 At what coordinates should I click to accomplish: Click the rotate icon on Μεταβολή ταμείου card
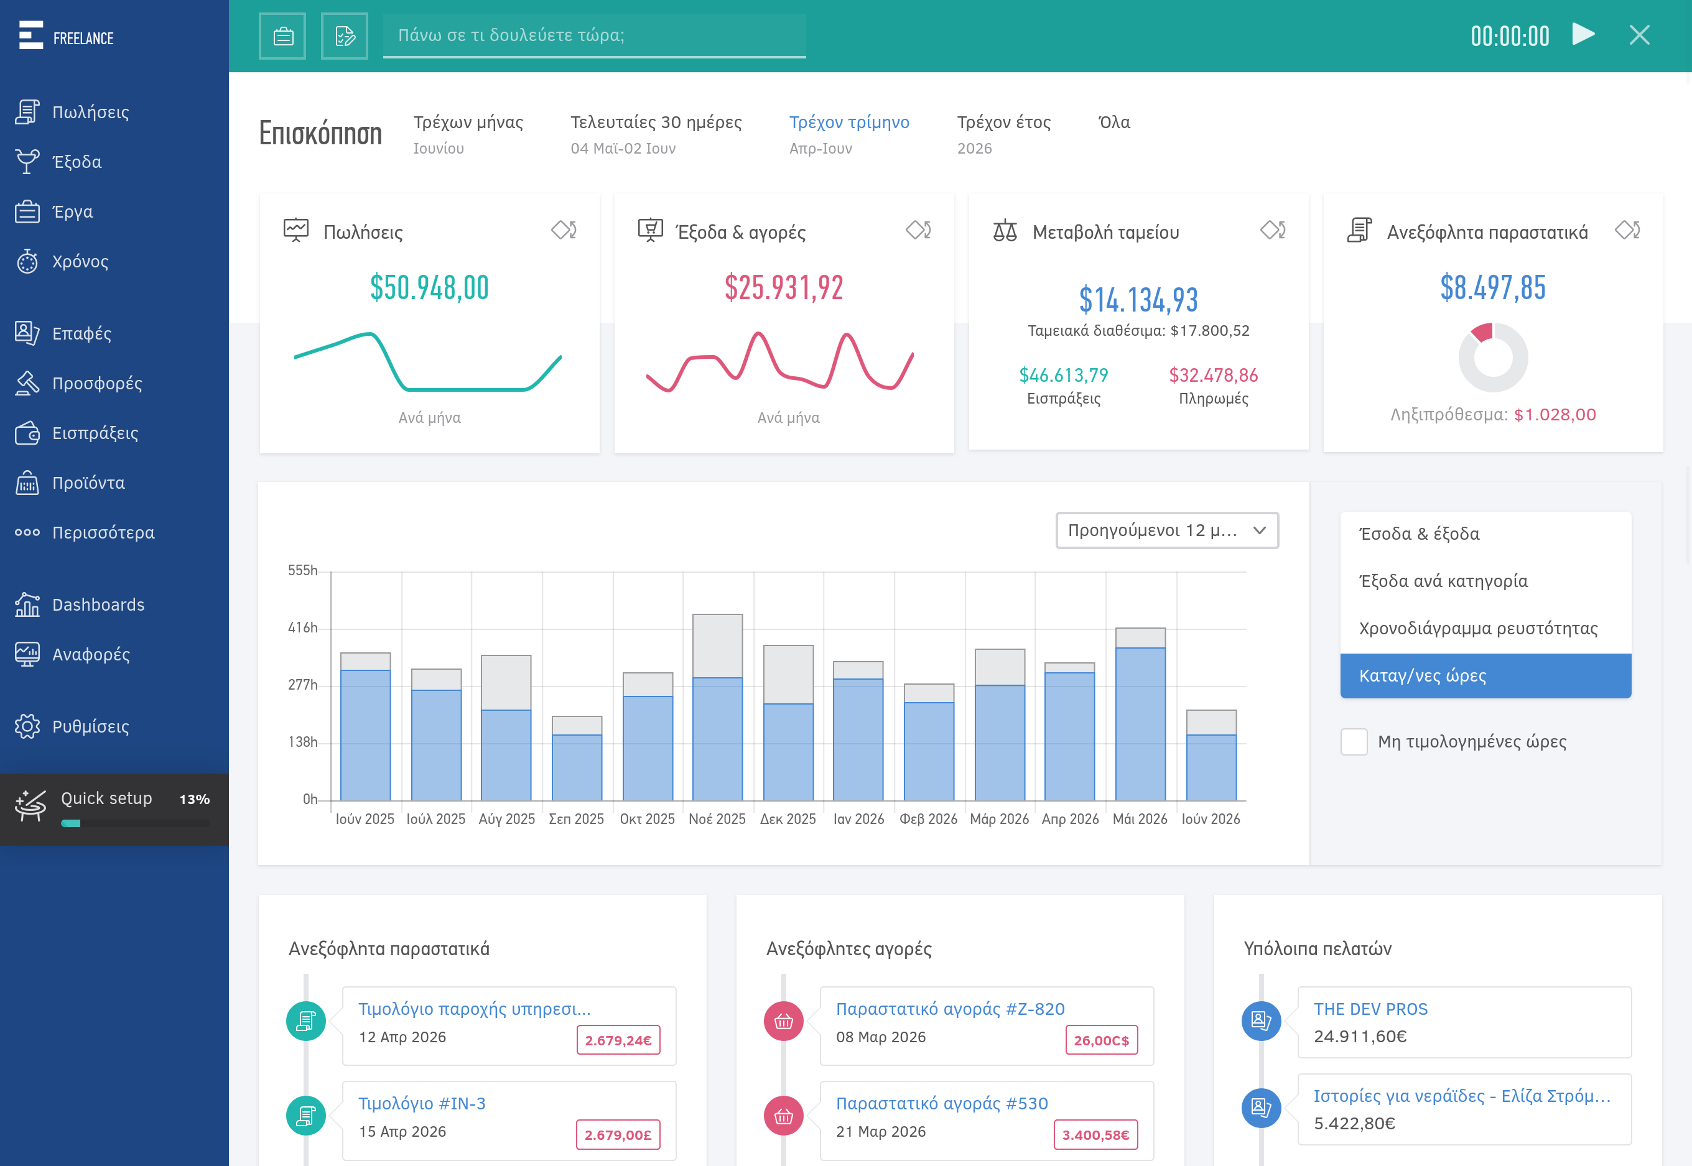pyautogui.click(x=1273, y=230)
